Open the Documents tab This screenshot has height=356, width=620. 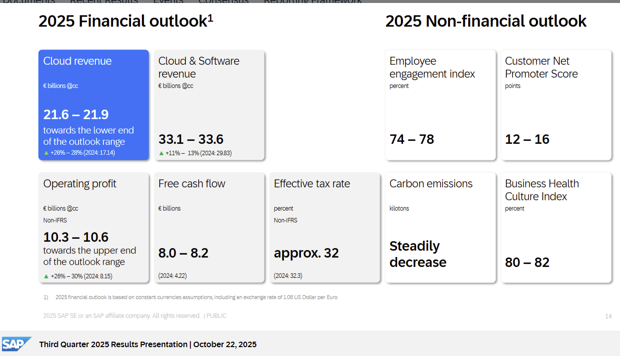(29, 1)
